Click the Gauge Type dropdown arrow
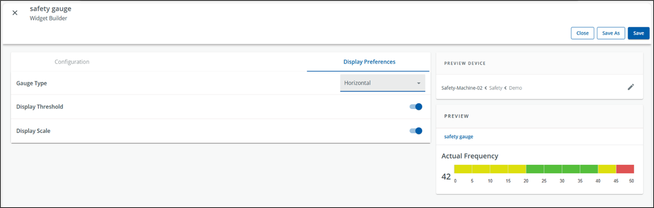 click(x=418, y=83)
